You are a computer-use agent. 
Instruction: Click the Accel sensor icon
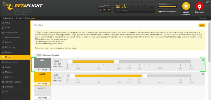click(124, 7)
